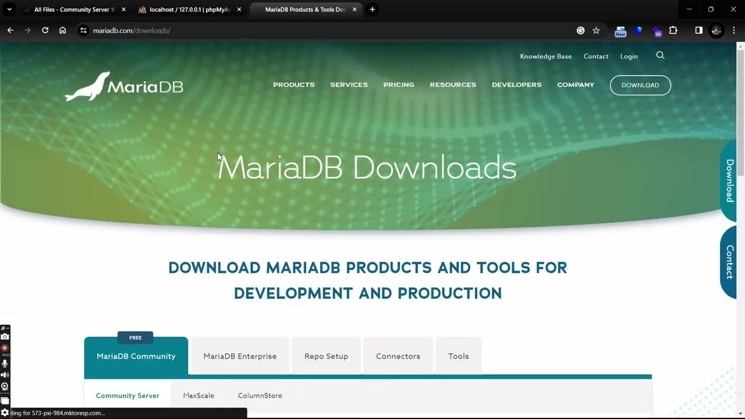Go back to previous page

point(10,30)
